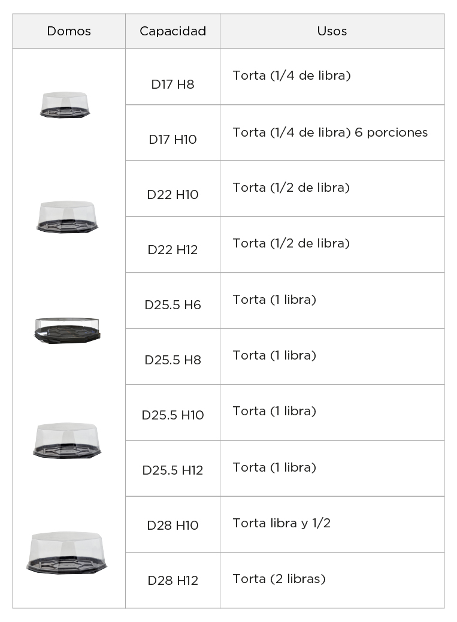Click 'Torta (1/4 de libra) 6 porciones' text
The width and height of the screenshot is (457, 622).
330,132
